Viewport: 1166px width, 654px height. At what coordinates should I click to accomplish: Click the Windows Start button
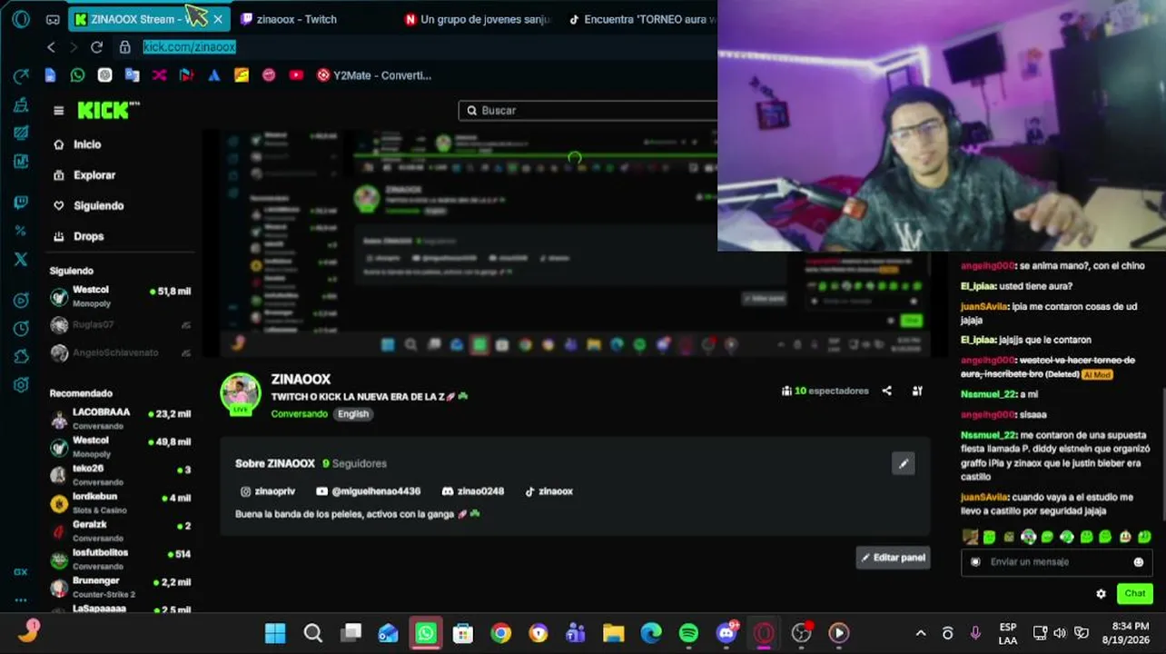tap(275, 633)
